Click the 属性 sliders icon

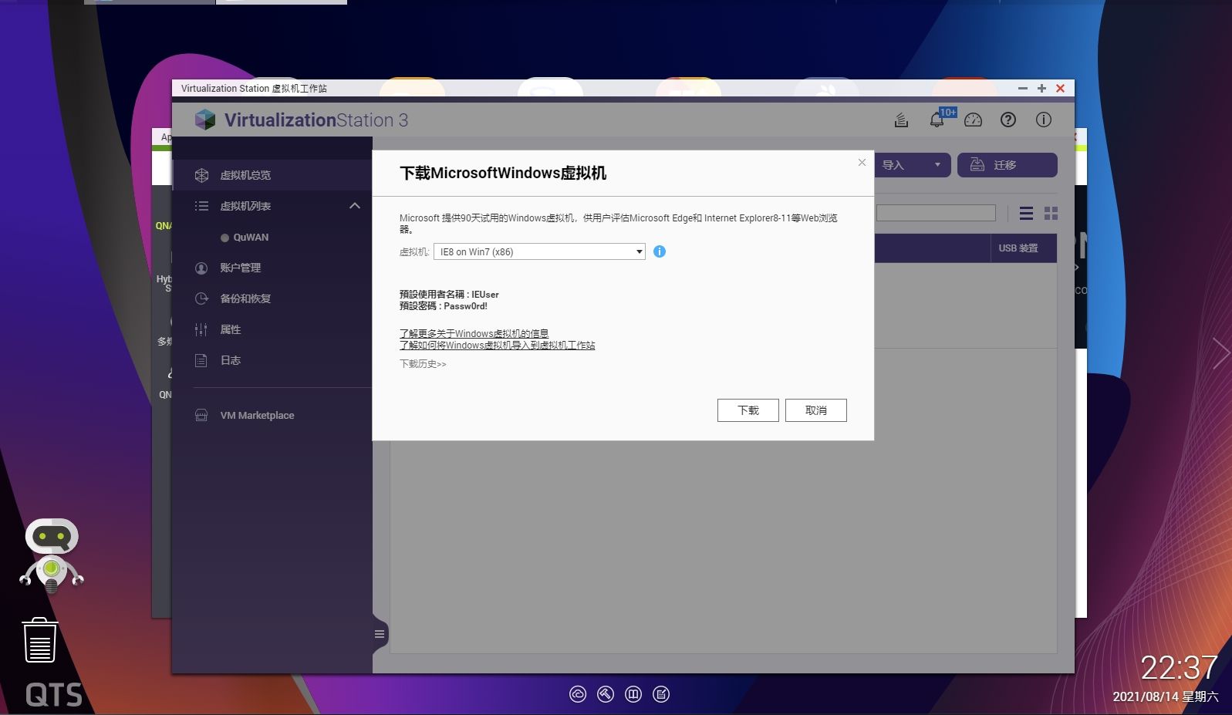201,329
